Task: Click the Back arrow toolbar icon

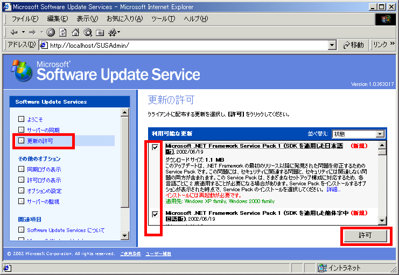Action: click(14, 32)
